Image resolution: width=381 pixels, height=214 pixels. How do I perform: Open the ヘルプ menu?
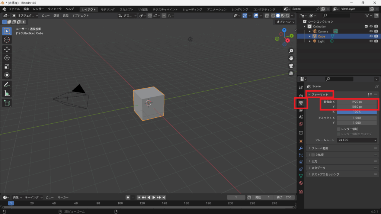pyautogui.click(x=70, y=9)
